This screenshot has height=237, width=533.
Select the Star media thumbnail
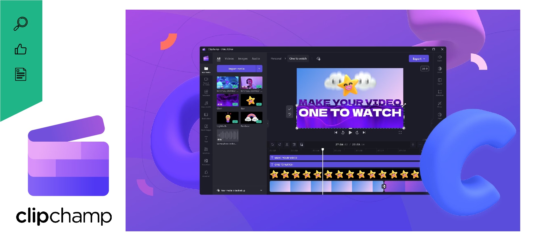click(x=251, y=100)
